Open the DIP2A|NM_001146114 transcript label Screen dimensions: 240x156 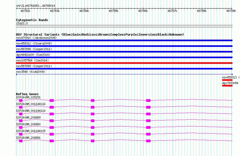(x=31, y=111)
